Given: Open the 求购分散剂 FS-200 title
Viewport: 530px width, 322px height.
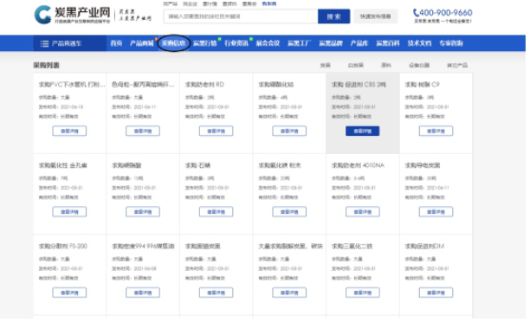Looking at the screenshot, I should click(x=63, y=246).
